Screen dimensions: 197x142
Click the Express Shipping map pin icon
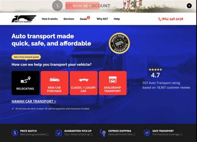point(103,133)
